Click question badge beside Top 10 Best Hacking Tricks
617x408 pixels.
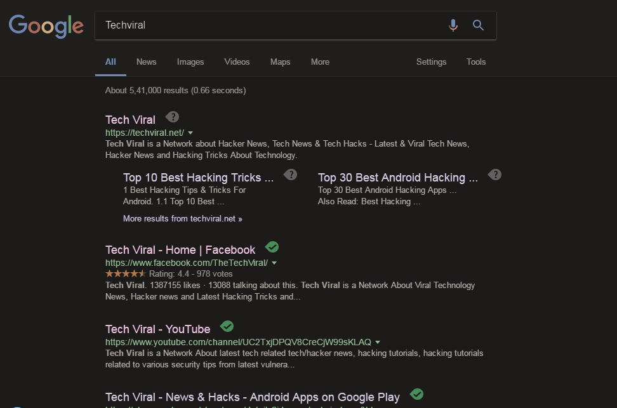click(290, 174)
